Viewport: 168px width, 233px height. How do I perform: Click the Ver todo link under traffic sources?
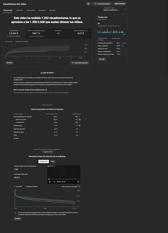point(16,138)
